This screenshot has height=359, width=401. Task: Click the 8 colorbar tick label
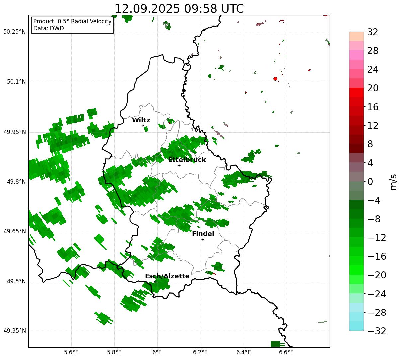click(x=370, y=144)
